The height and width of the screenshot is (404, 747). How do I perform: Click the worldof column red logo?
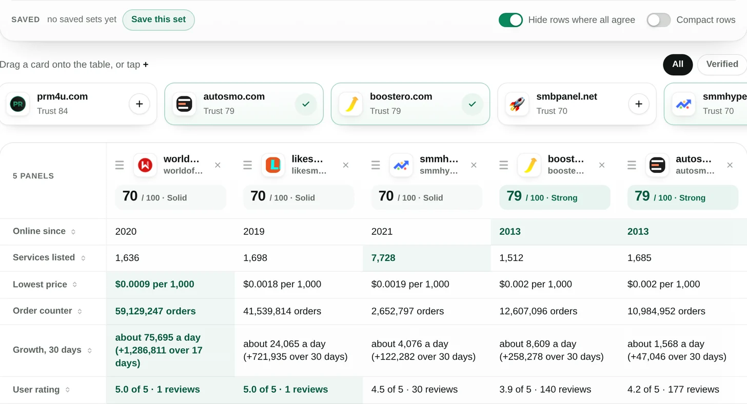tap(145, 165)
